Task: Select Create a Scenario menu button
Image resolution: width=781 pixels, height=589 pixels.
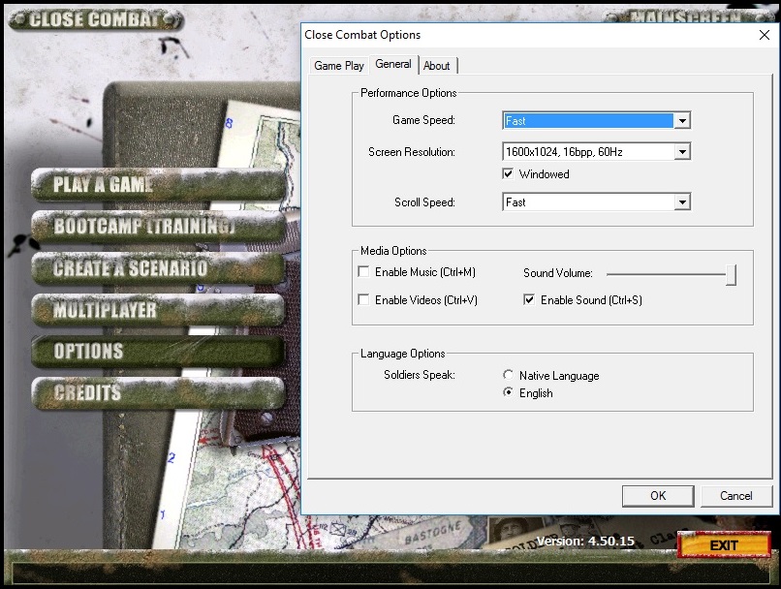Action: (158, 268)
